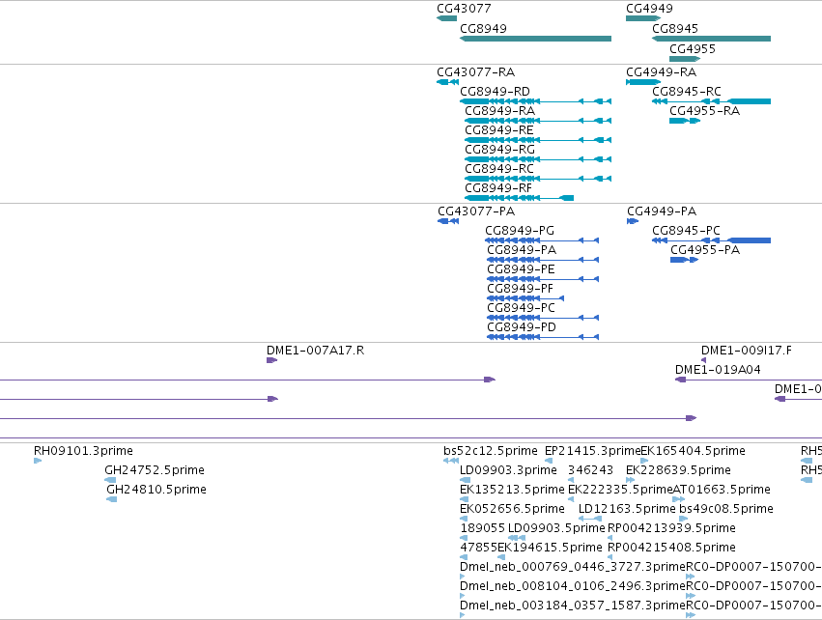
Task: Click protein CG8949-PG
Action: 542,240
